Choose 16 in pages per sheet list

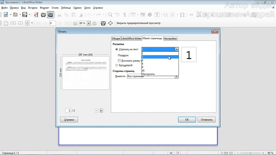pos(160,71)
